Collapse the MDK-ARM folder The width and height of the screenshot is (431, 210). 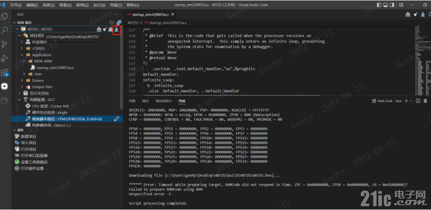[x=24, y=61]
